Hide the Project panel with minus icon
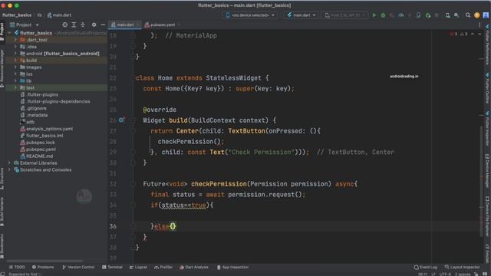Screen dimensions: 491x276 click(103, 25)
